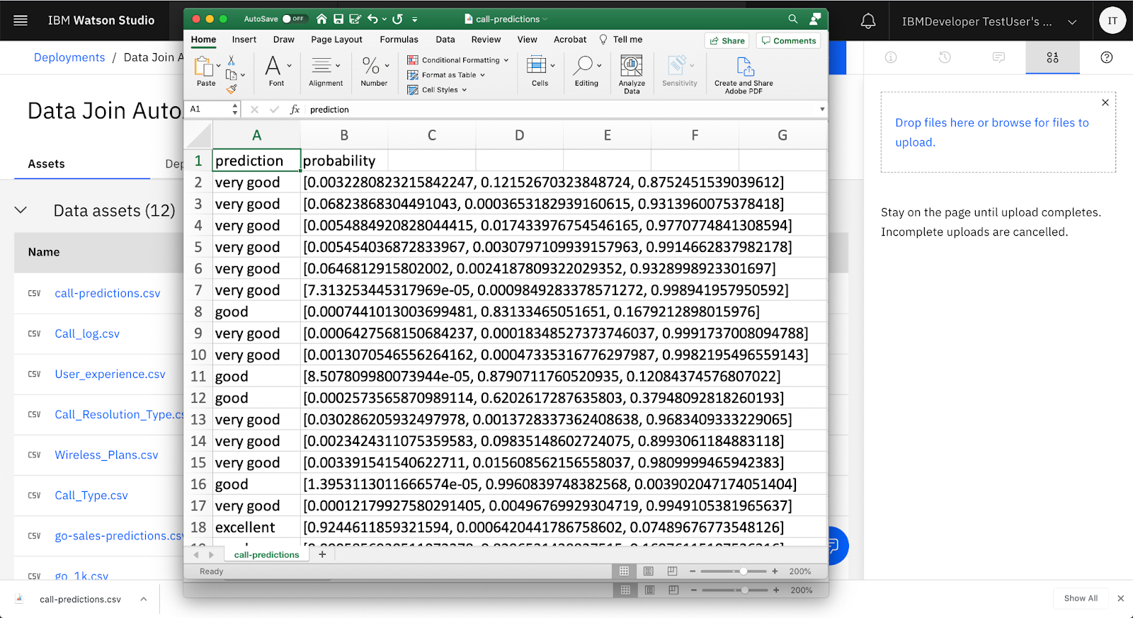Select the Format Painter brush icon
The image size is (1133, 618).
pos(232,89)
